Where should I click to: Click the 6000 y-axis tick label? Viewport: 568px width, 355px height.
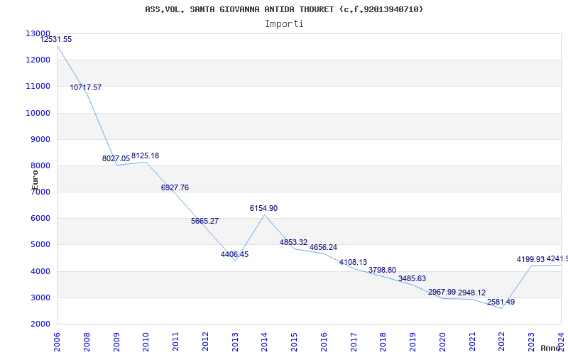(40, 219)
